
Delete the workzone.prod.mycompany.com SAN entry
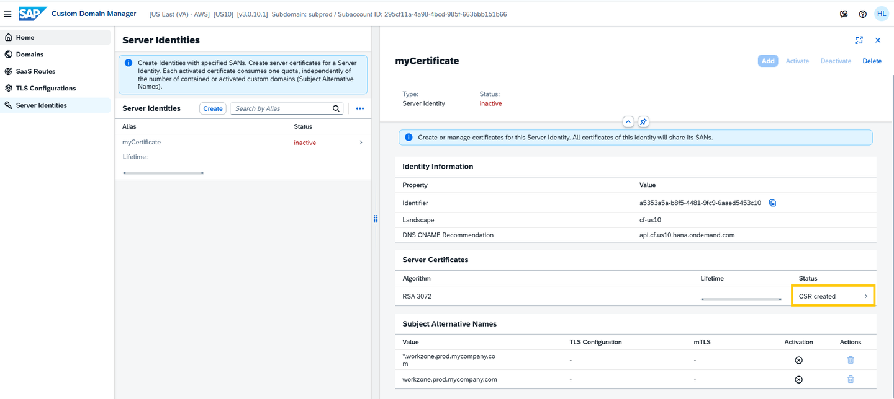pyautogui.click(x=851, y=379)
